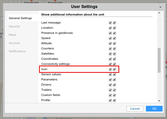Disable the right Coordinates checkbox
Image resolution: width=167 pixels, height=119 pixels.
(x=114, y=59)
